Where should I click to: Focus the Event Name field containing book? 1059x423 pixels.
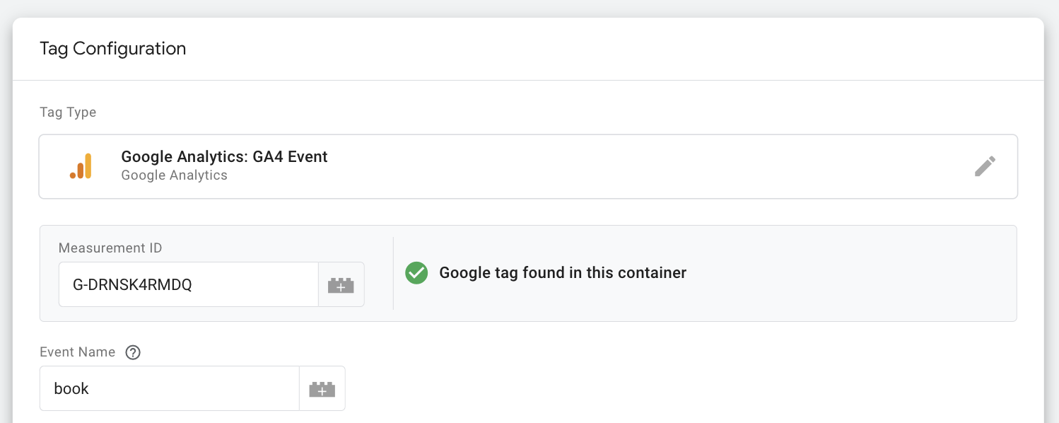(x=170, y=388)
